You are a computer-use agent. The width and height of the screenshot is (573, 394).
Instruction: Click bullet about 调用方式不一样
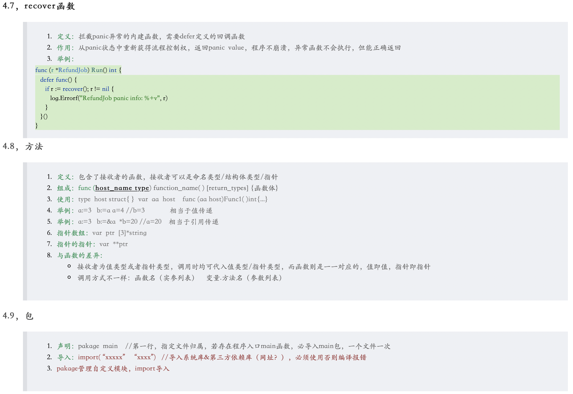pyautogui.click(x=180, y=278)
